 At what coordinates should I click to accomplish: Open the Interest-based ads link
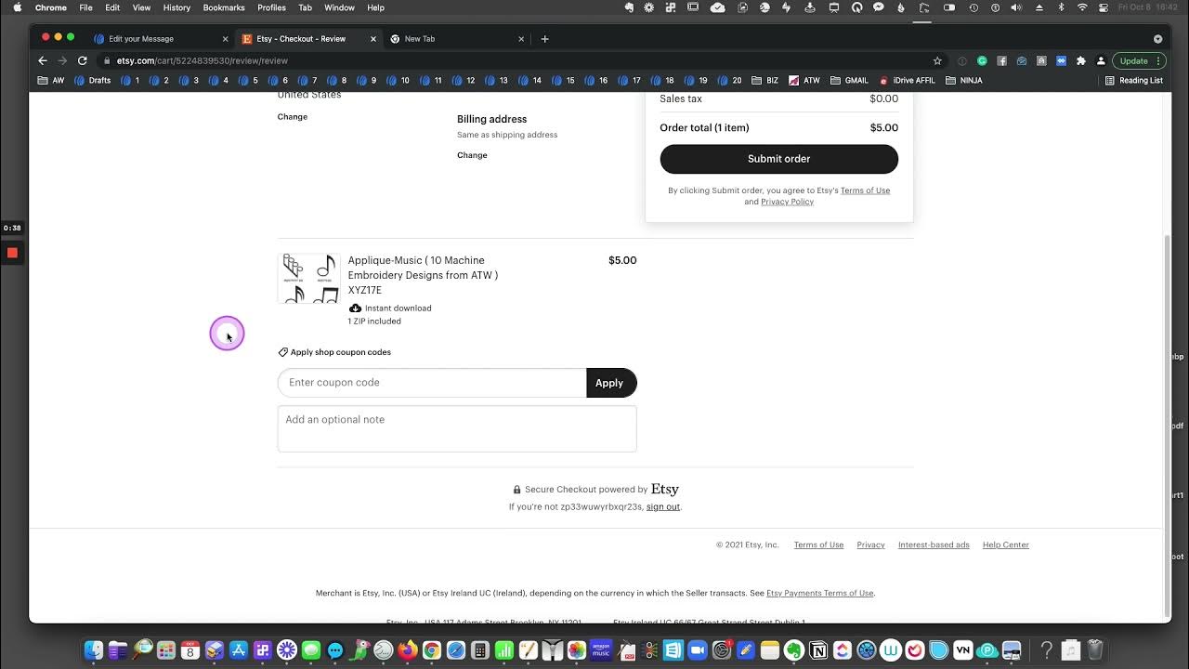tap(934, 545)
